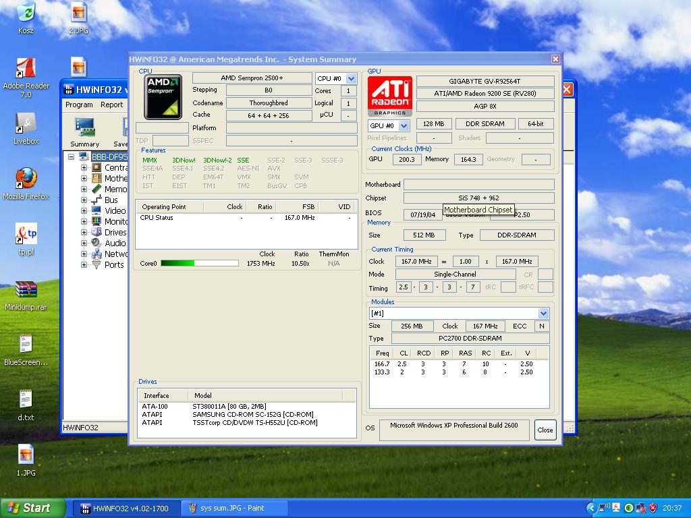This screenshot has width=691, height=518.
Task: Expand the Motherboard tree node
Action: click(84, 178)
